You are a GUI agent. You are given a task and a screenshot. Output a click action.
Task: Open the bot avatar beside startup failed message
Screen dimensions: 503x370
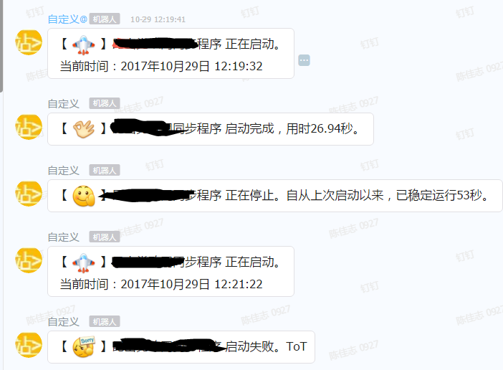click(29, 345)
